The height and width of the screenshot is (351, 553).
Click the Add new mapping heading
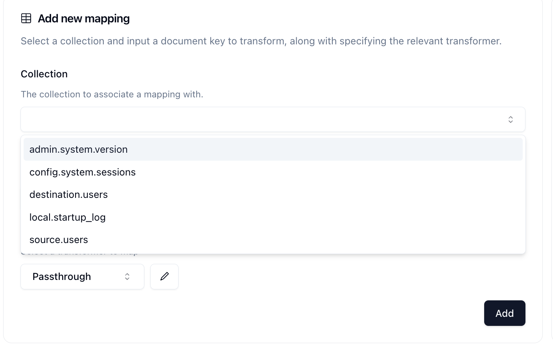[84, 18]
